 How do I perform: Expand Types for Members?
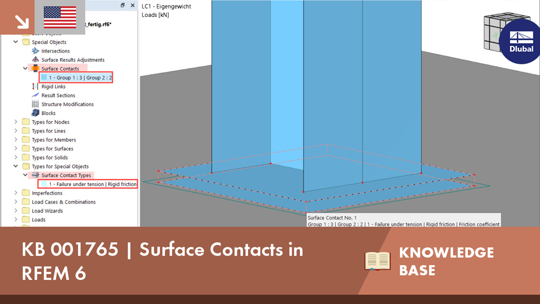[15, 139]
